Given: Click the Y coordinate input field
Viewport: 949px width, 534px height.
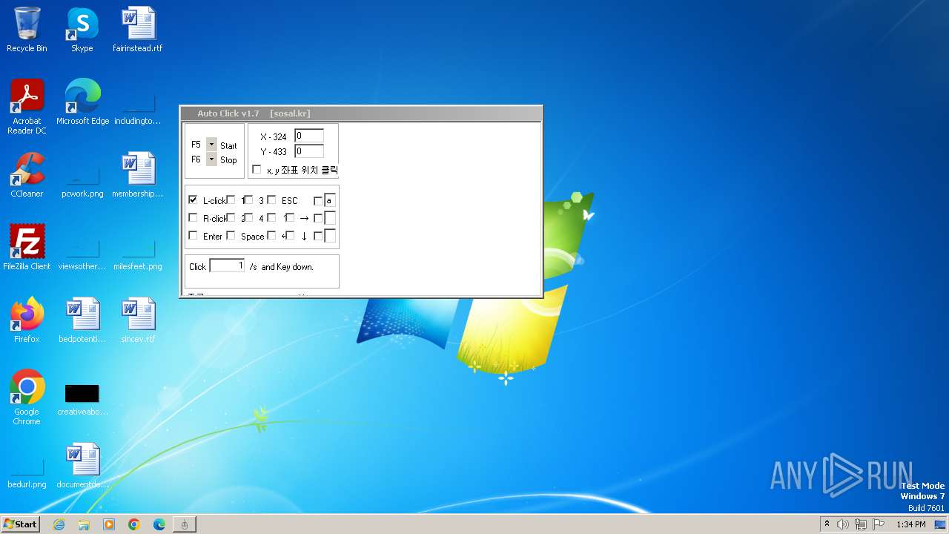Looking at the screenshot, I should point(309,151).
